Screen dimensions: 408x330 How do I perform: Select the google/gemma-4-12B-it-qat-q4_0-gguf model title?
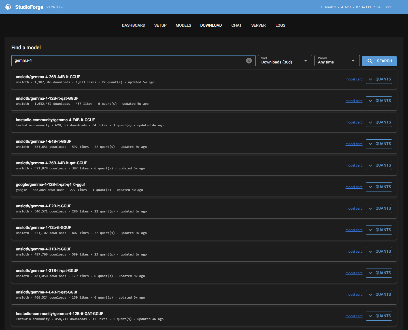50,184
